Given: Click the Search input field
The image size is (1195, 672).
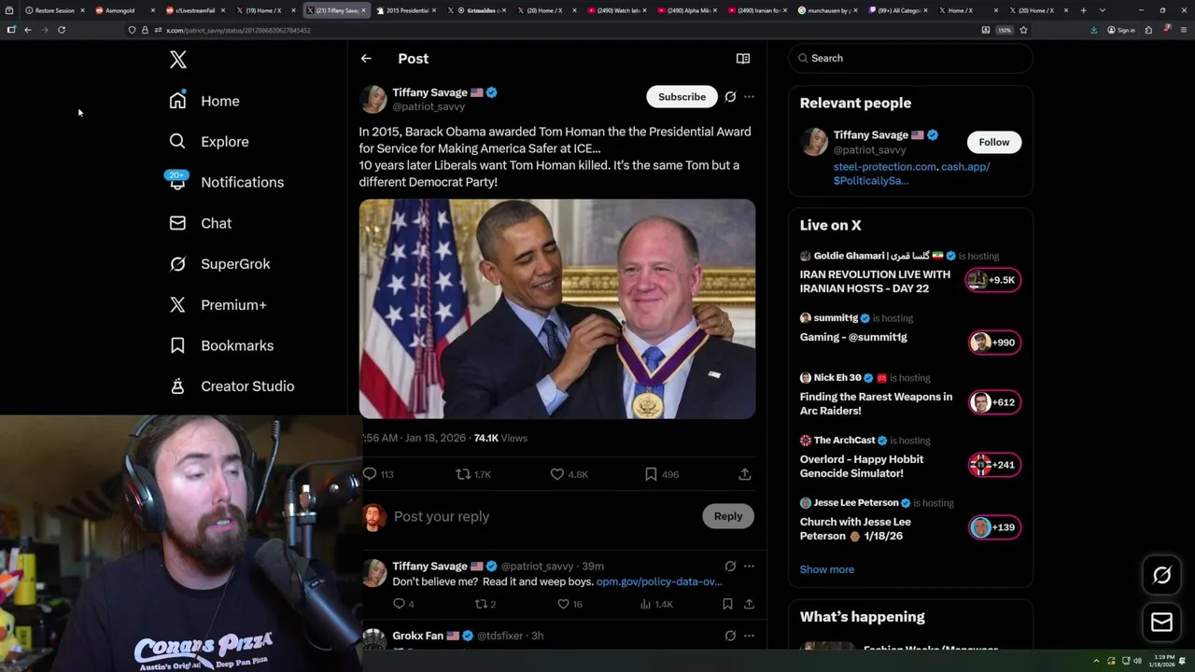Looking at the screenshot, I should click(920, 58).
